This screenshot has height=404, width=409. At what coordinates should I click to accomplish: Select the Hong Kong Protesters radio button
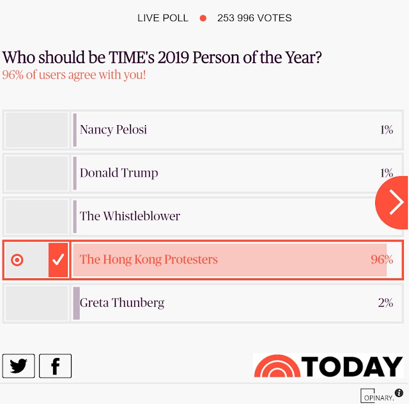click(x=17, y=260)
